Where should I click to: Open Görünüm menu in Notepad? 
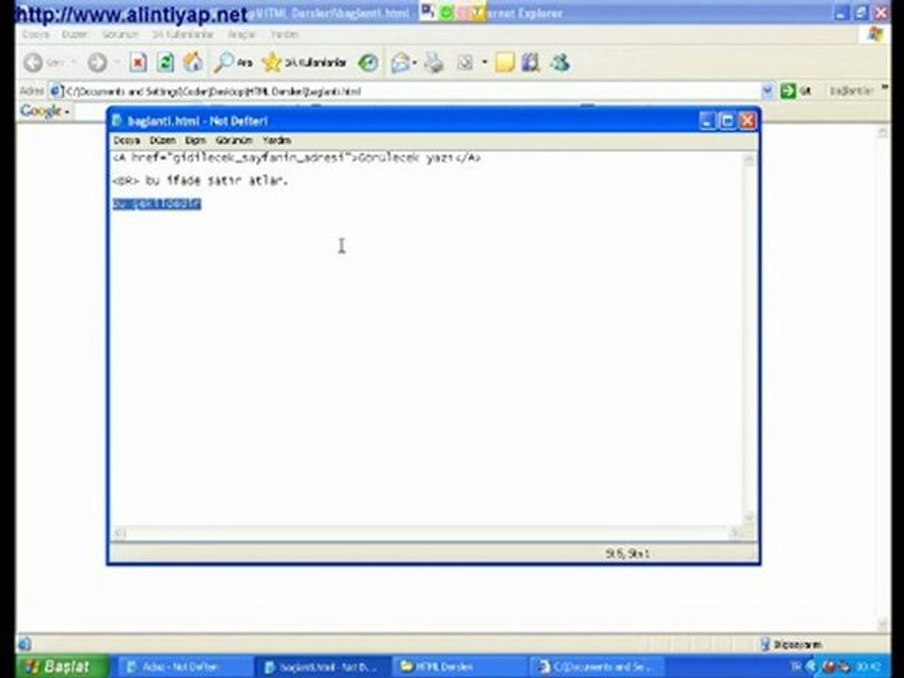(234, 140)
